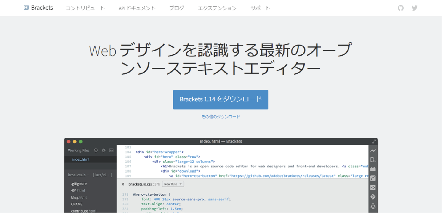Click the curved-corner icon below the brick icon
This screenshot has height=213, width=442.
373,178
